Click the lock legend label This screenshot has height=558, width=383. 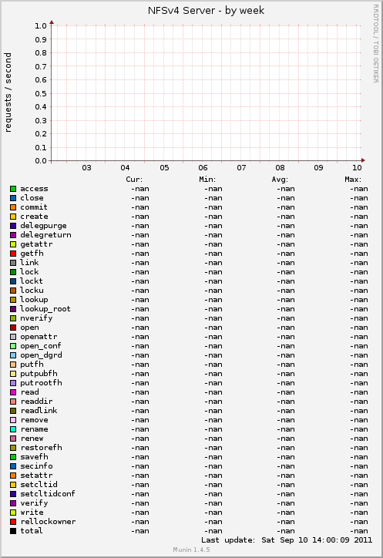[29, 272]
